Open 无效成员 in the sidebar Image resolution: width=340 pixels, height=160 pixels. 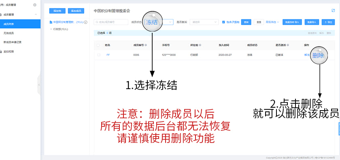click(x=8, y=33)
